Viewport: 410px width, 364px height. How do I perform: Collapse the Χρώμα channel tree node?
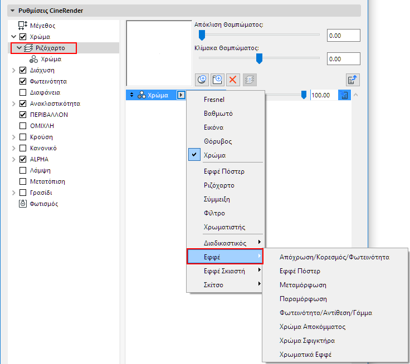(14, 37)
